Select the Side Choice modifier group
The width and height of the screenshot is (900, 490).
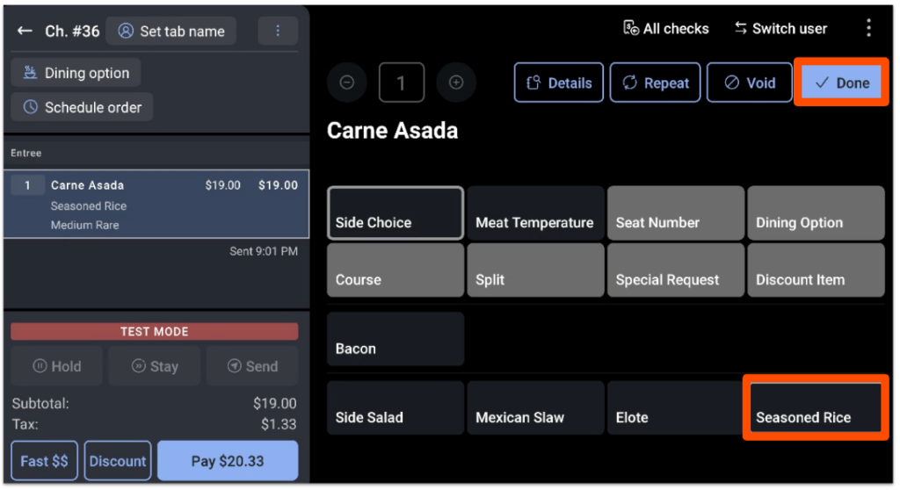pyautogui.click(x=396, y=213)
